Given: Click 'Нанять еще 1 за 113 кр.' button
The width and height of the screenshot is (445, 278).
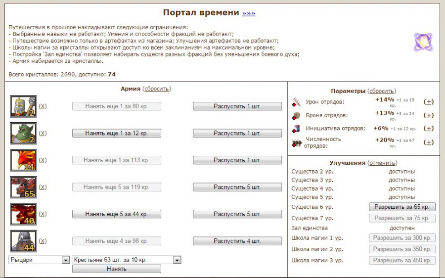Looking at the screenshot, I should (117, 160).
